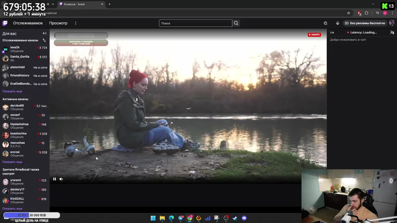Open the user avatar menu in Twitch header

[392, 23]
